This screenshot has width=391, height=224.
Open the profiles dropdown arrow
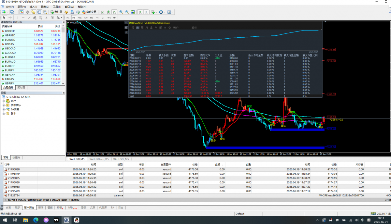coord(16,12)
